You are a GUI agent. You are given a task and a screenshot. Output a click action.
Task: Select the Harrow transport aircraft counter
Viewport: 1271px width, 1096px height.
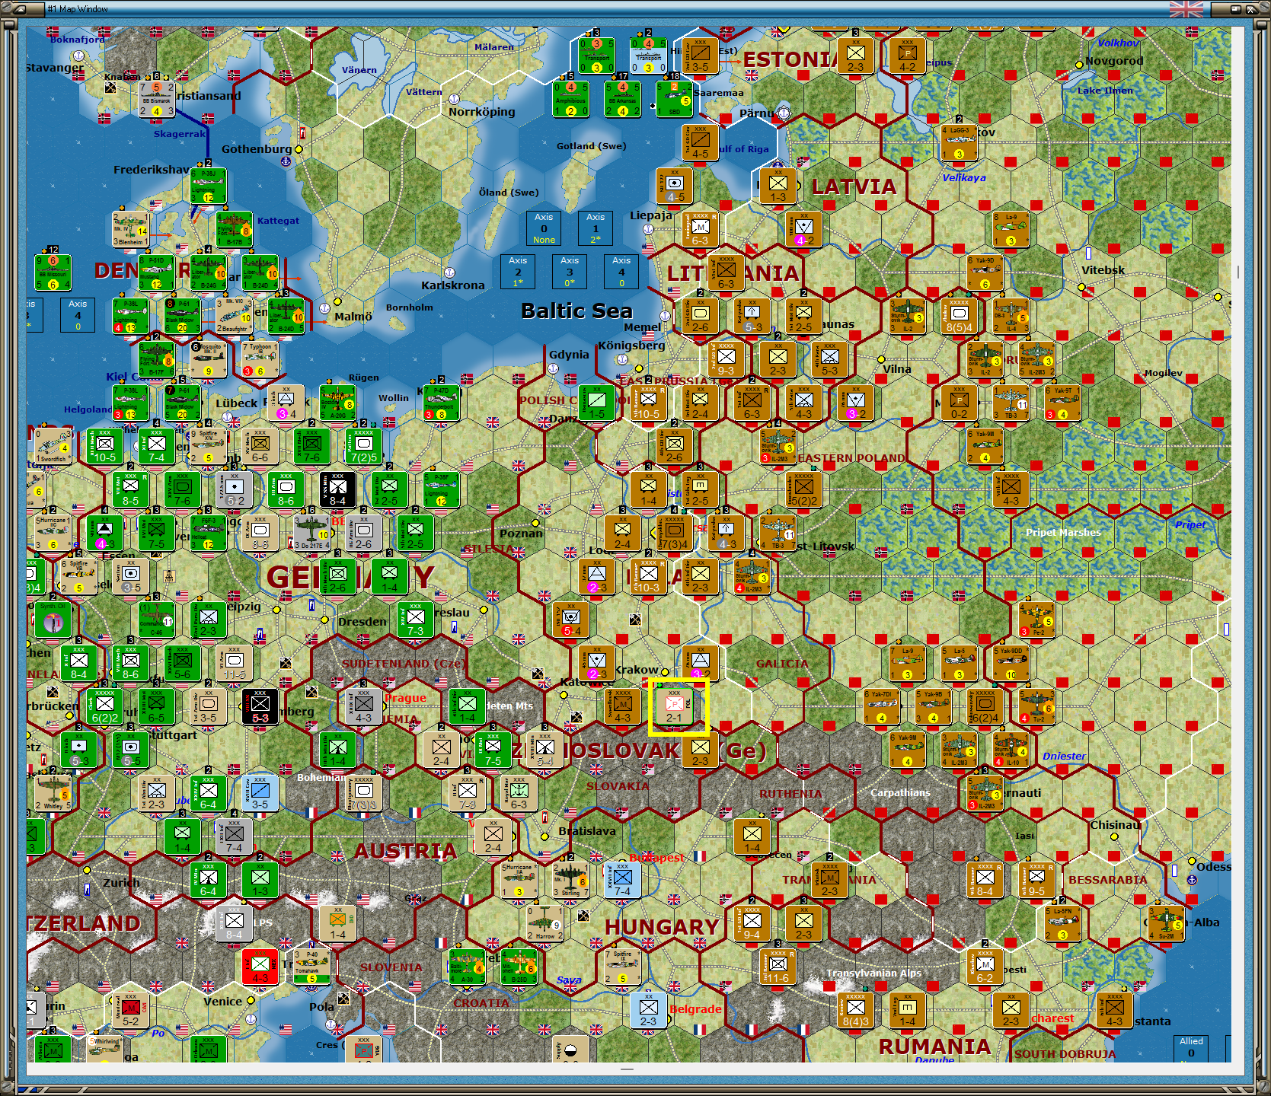544,923
